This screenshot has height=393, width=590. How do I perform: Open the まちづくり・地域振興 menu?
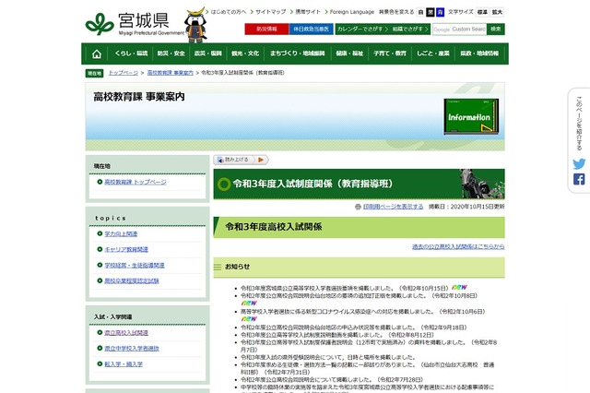pos(297,54)
